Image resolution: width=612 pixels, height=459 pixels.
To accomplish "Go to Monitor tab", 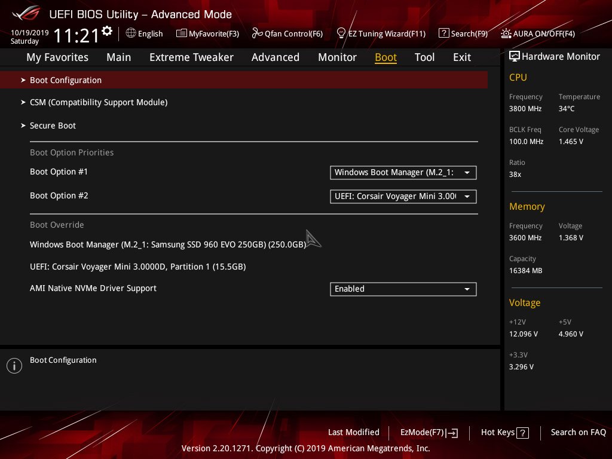I will (337, 57).
